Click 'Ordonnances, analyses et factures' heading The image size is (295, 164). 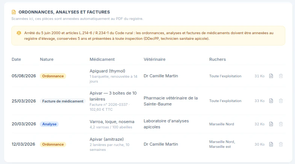coord(64,12)
